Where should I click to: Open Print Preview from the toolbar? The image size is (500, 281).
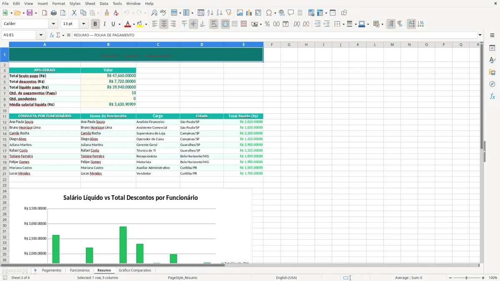click(x=63, y=13)
